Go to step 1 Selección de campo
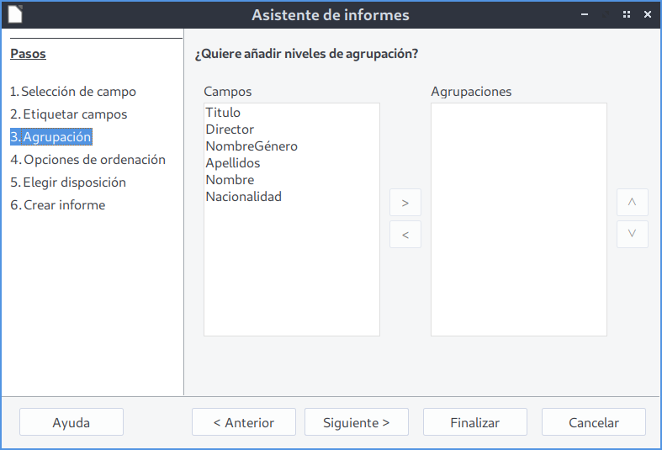The image size is (662, 450). (73, 92)
